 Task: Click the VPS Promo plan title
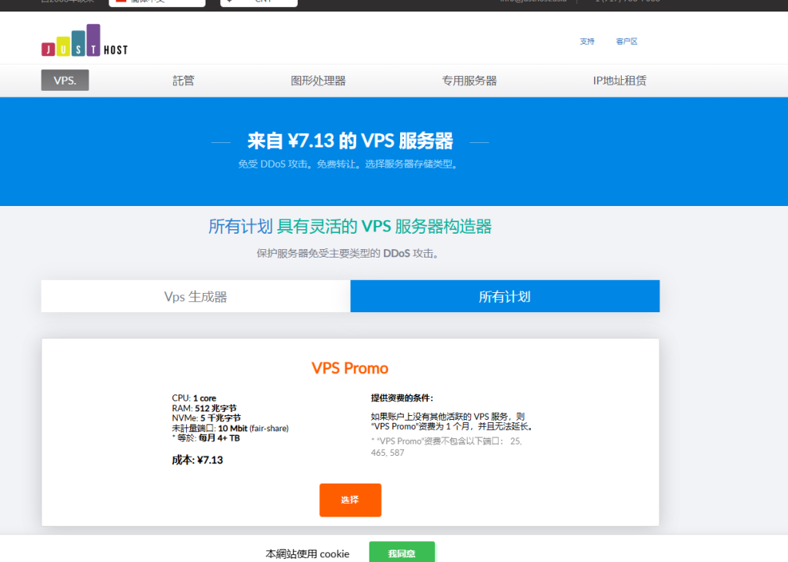[350, 368]
